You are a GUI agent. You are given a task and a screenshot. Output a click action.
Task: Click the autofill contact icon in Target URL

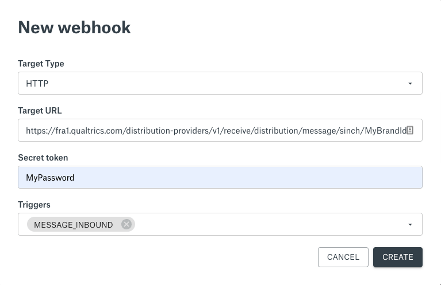pos(410,130)
